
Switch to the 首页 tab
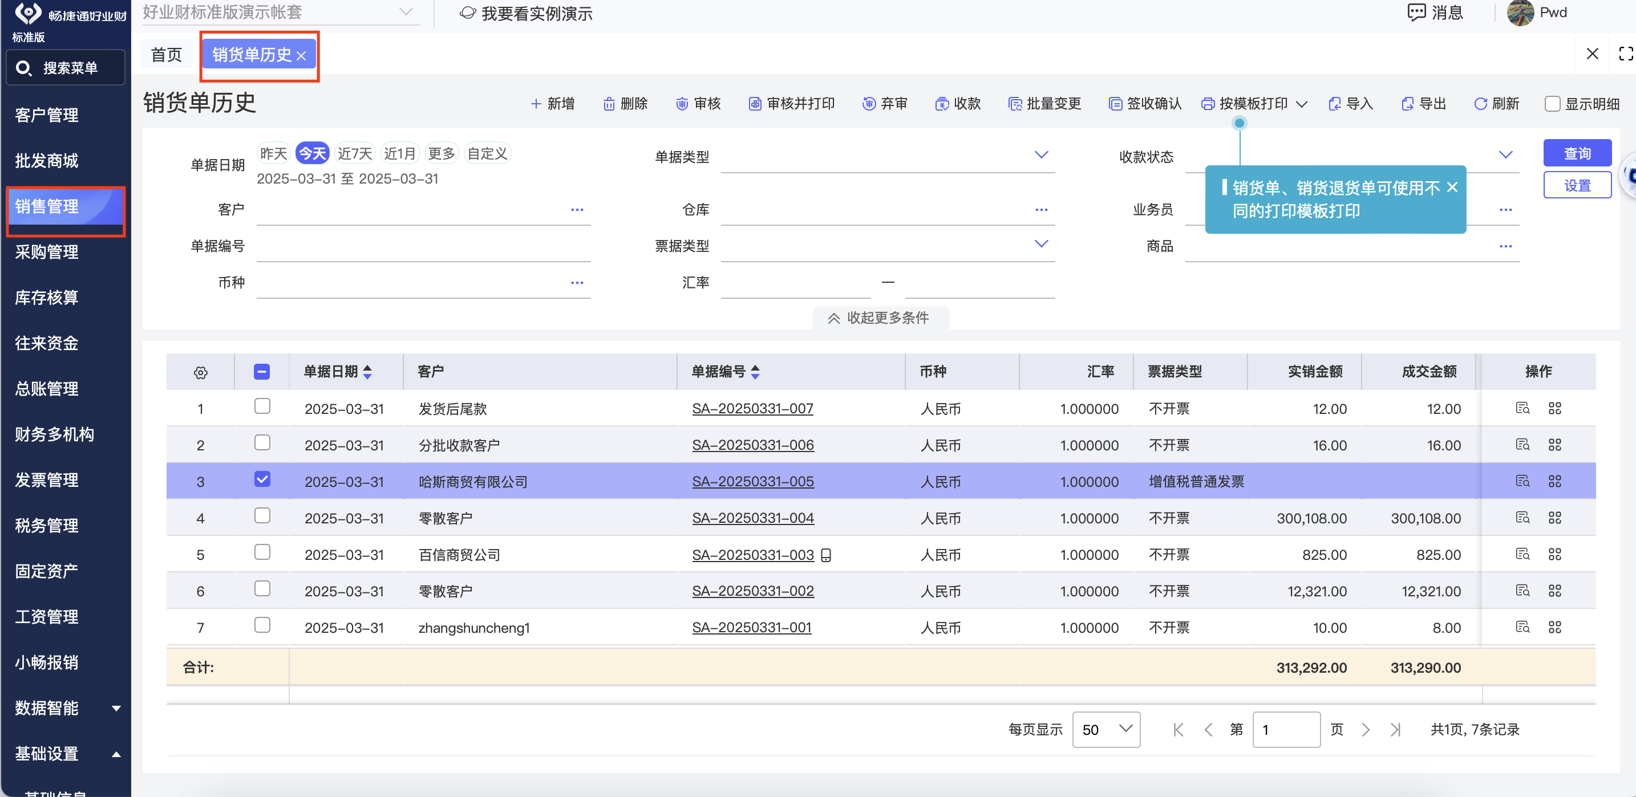[x=167, y=55]
